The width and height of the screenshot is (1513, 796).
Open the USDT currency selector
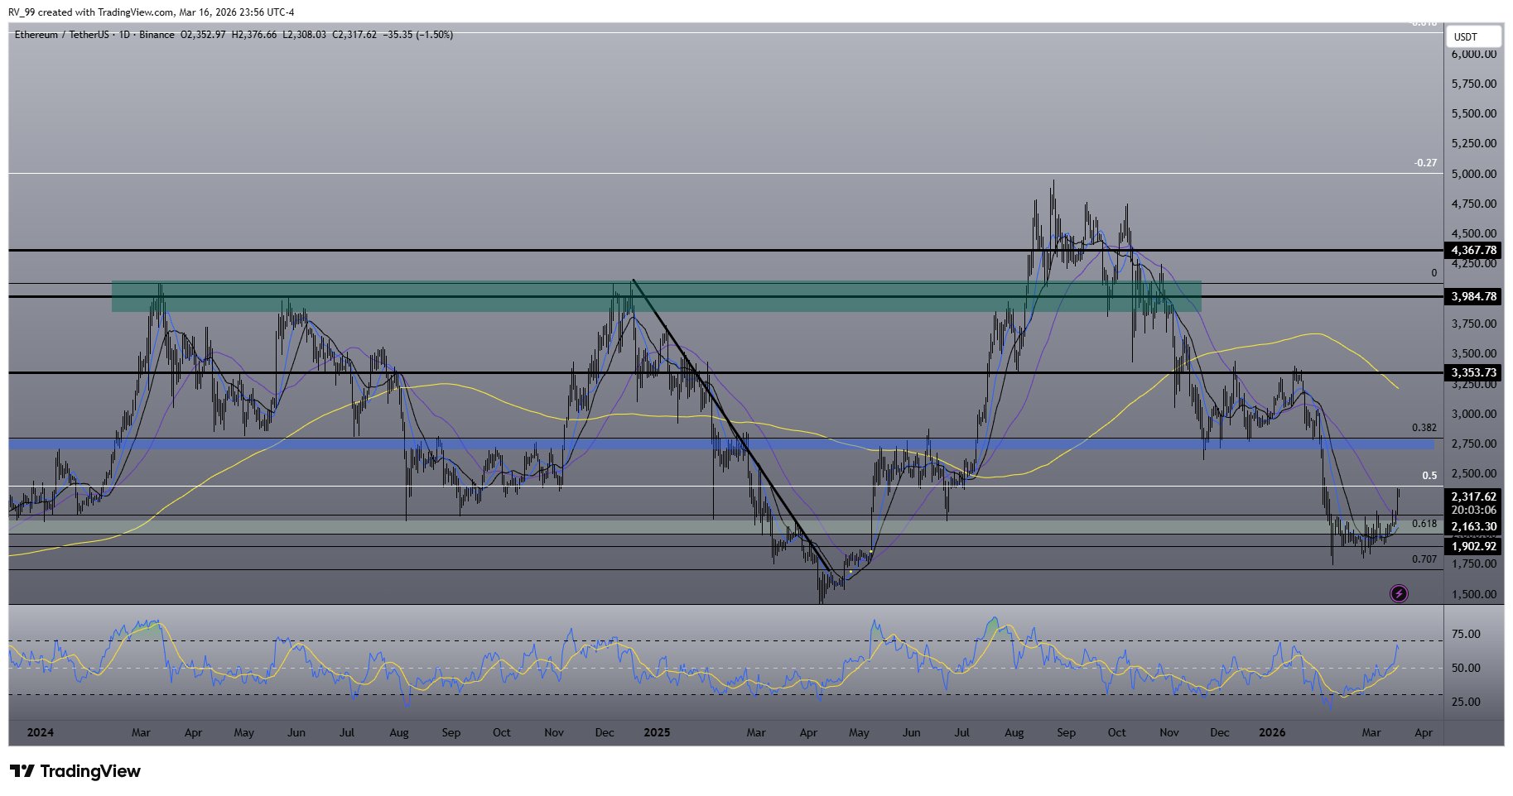tap(1473, 37)
